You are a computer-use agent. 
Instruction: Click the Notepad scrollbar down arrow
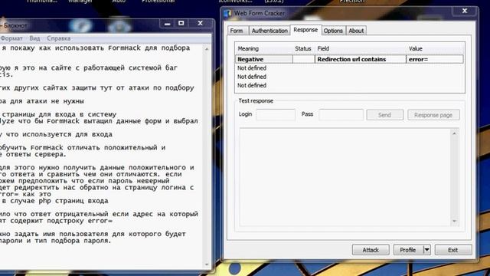point(207,264)
